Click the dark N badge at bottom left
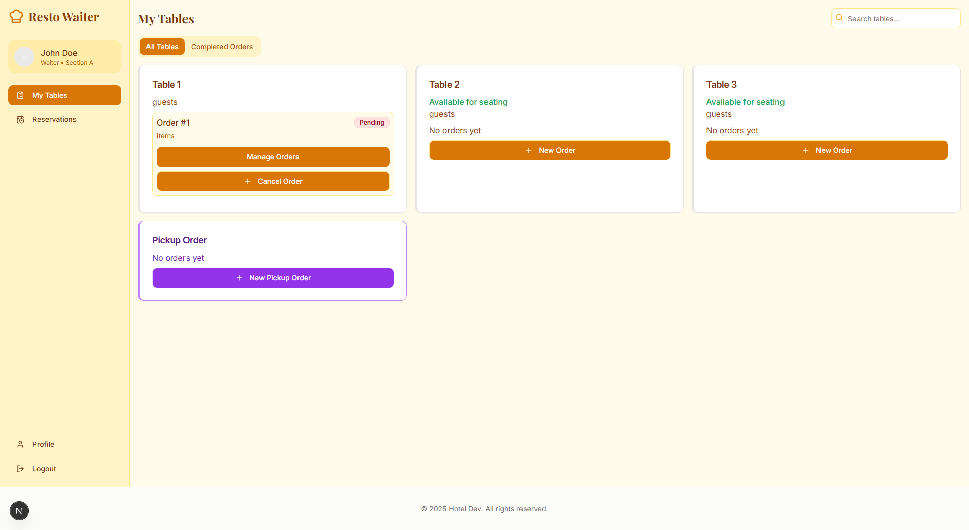Image resolution: width=969 pixels, height=530 pixels. tap(19, 510)
